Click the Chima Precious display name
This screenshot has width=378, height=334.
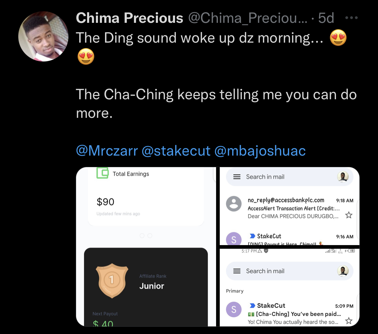point(130,18)
